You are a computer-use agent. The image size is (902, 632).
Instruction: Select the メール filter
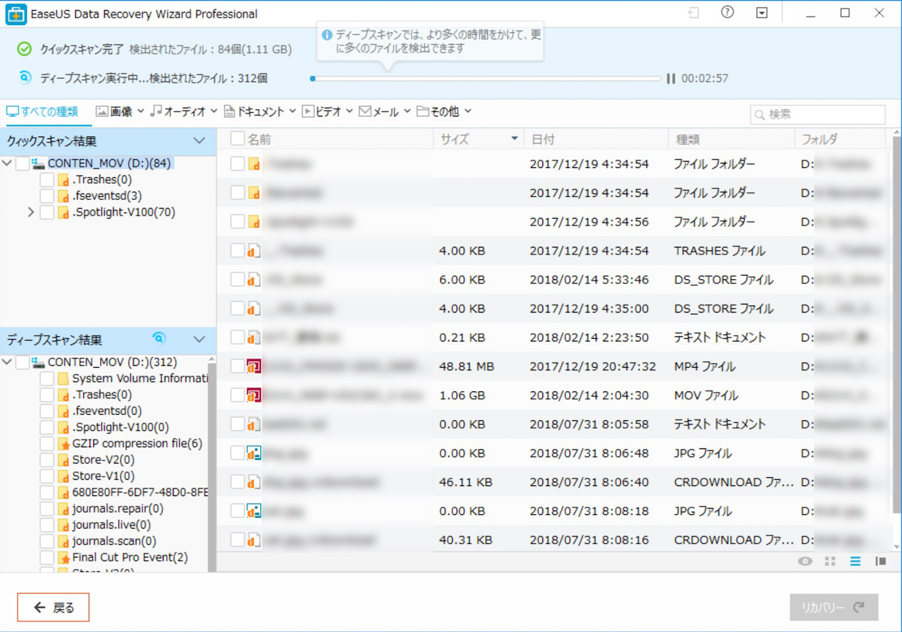379,111
